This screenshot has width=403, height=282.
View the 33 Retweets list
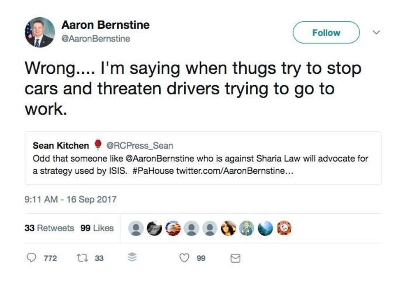click(x=49, y=228)
